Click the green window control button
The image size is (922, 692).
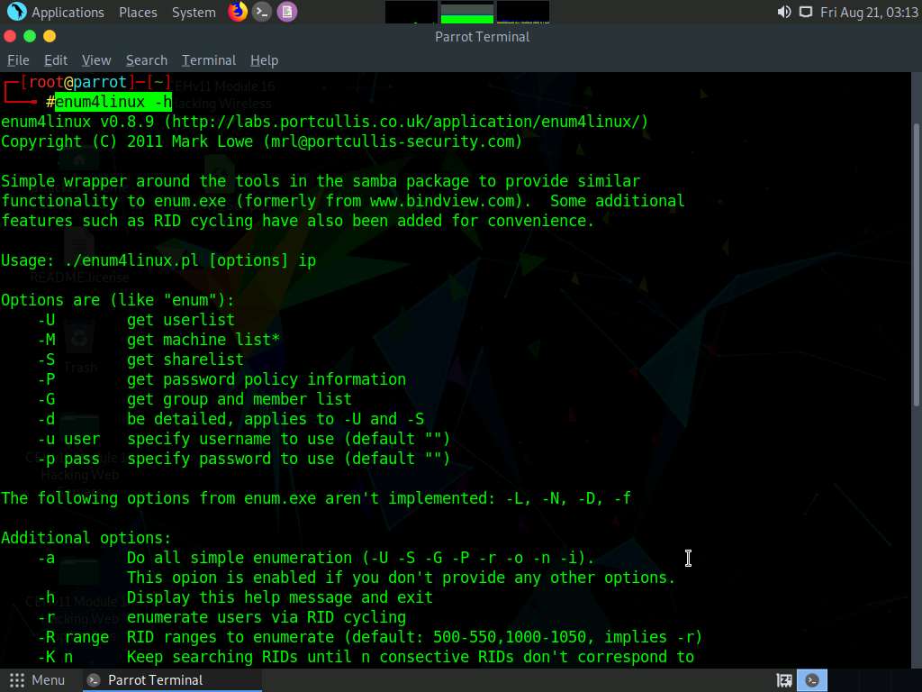coord(30,36)
